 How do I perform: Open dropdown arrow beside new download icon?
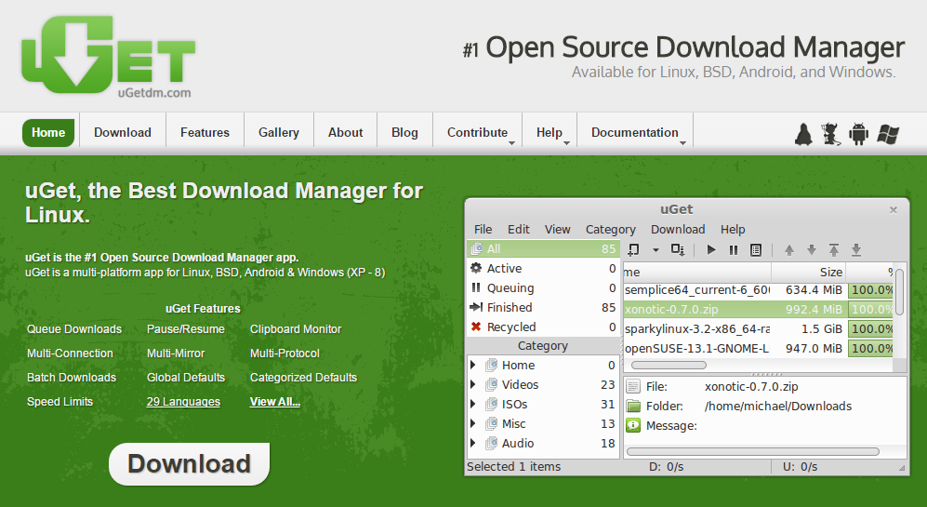click(656, 250)
